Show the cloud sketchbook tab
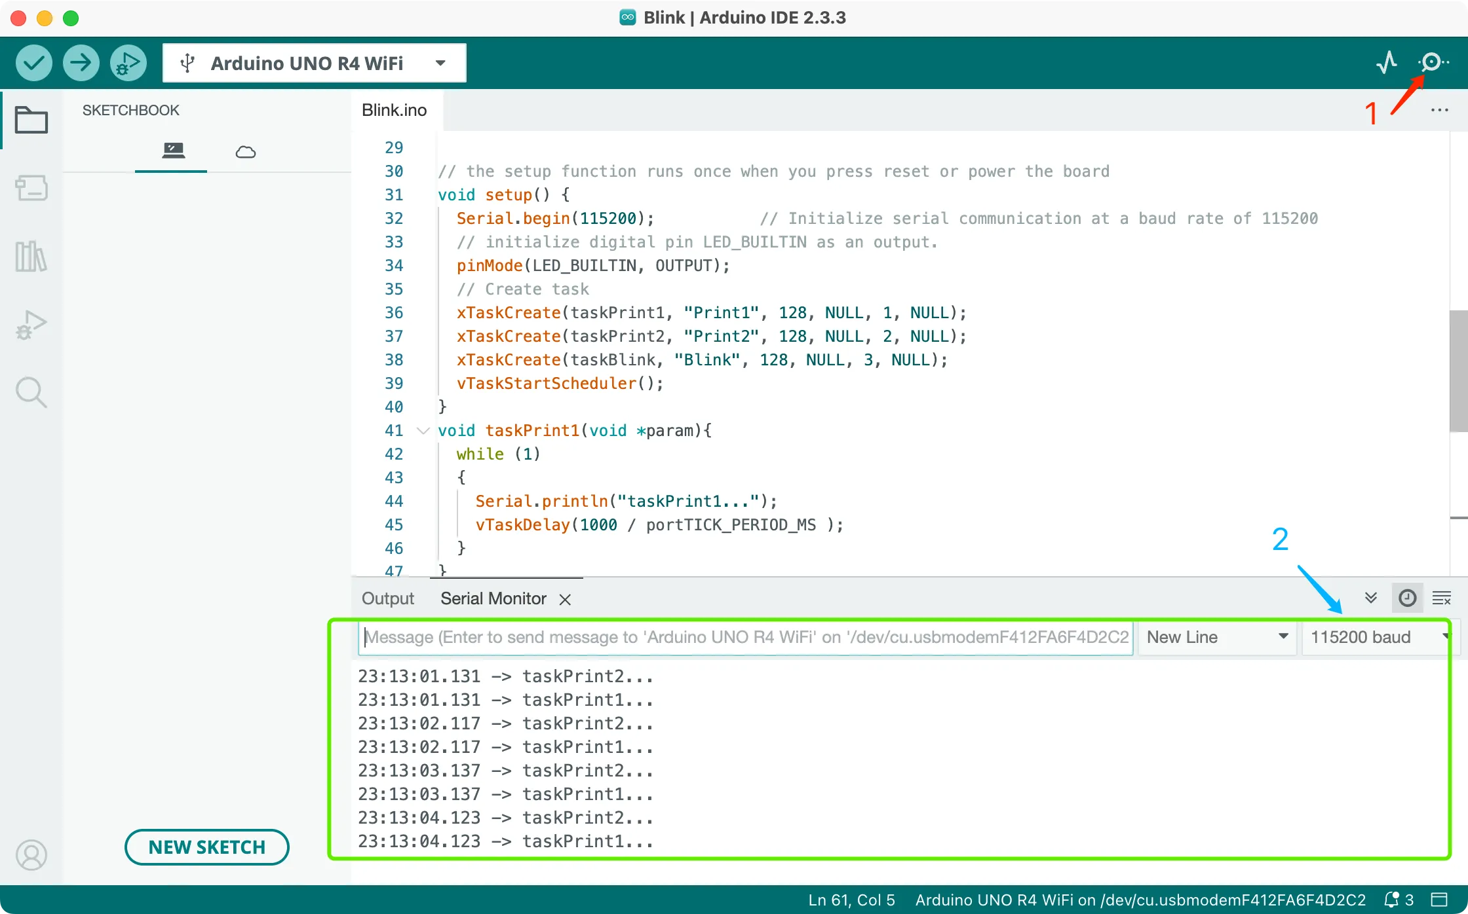This screenshot has width=1468, height=914. coord(246,152)
